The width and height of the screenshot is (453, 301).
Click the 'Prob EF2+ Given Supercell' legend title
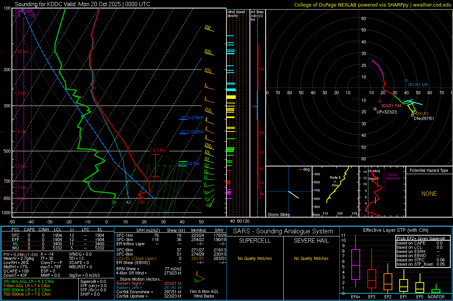point(421,238)
